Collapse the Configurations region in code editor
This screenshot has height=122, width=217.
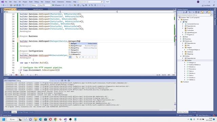(x=19, y=51)
